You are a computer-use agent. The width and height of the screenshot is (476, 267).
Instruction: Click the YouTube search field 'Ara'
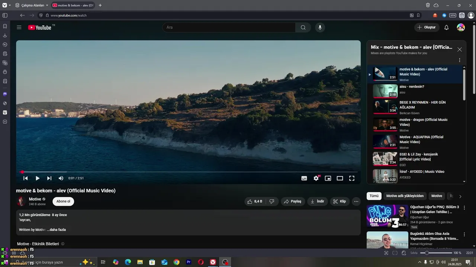pyautogui.click(x=229, y=27)
